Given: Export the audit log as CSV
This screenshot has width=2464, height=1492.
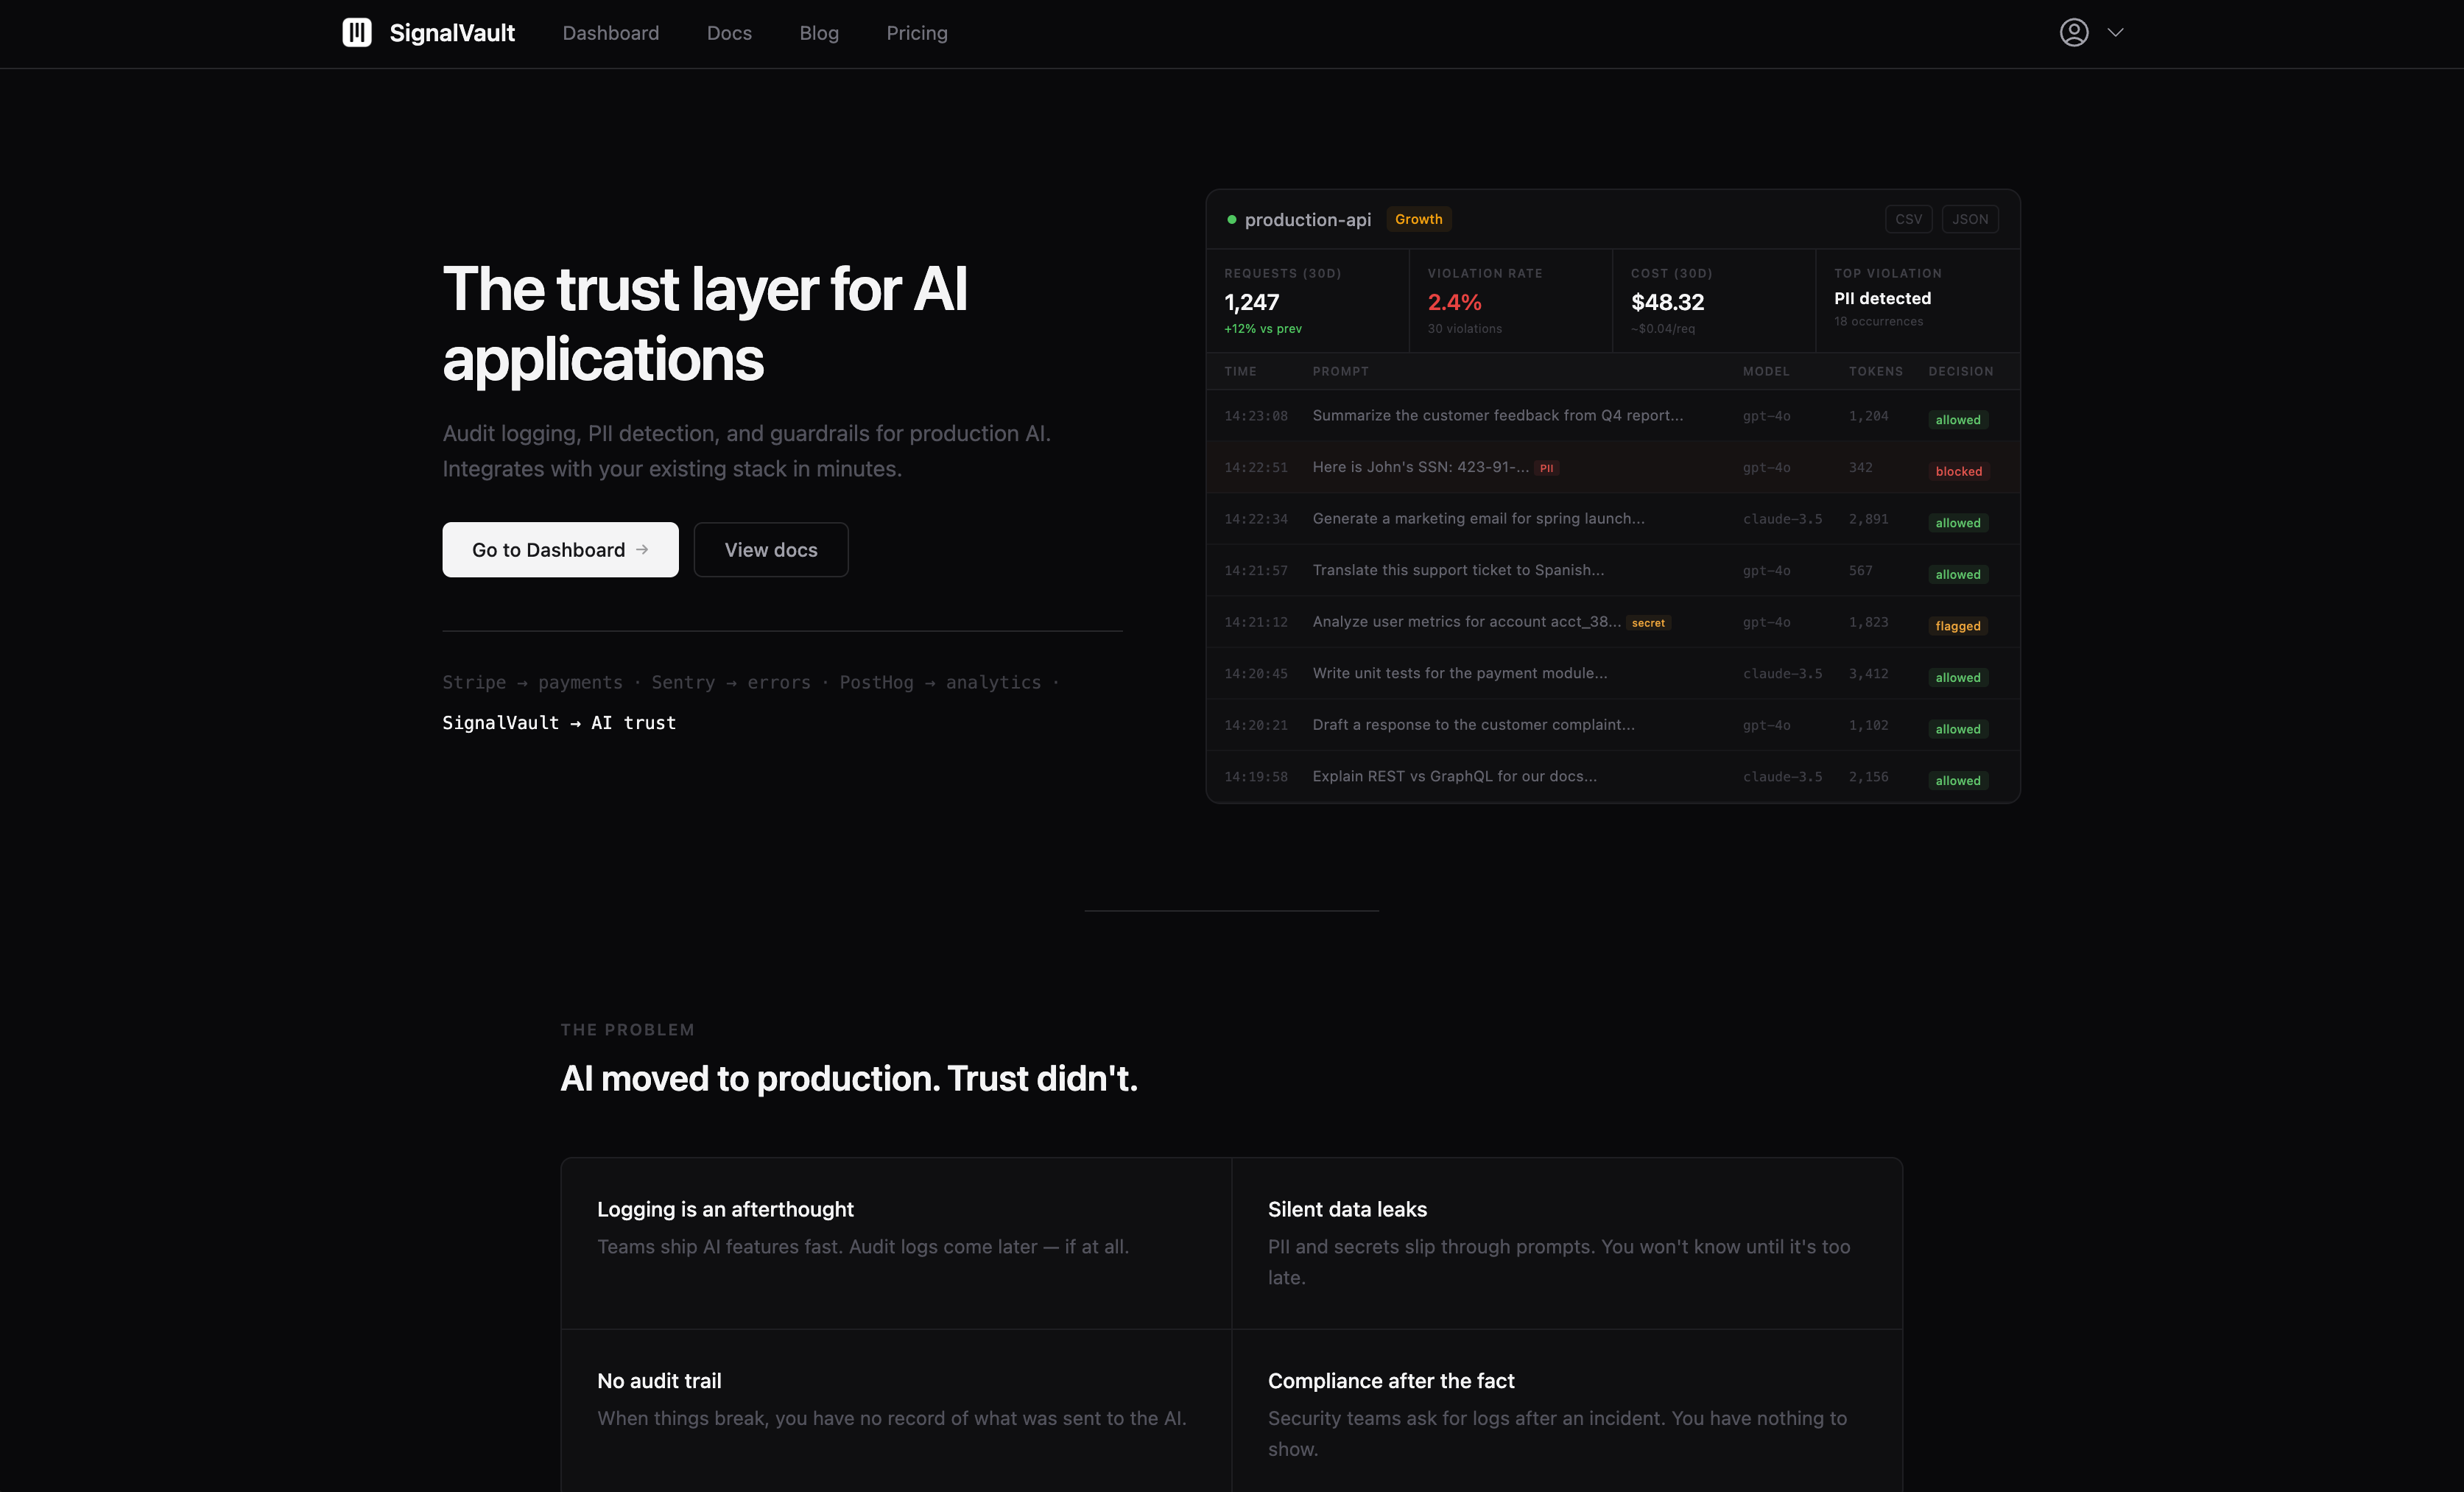Looking at the screenshot, I should pyautogui.click(x=1908, y=219).
